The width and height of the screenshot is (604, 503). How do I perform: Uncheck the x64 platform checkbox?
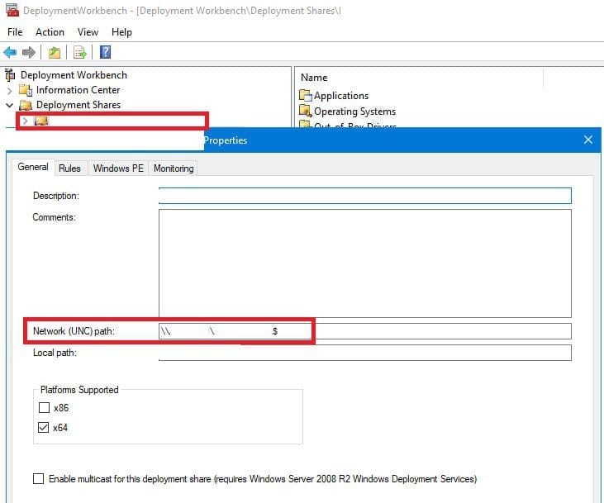[x=44, y=428]
